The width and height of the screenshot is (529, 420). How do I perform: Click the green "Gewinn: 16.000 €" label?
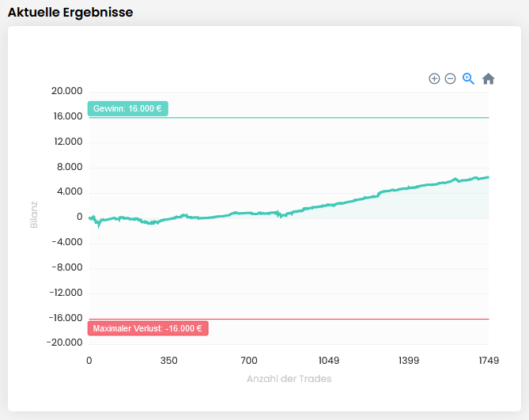[x=127, y=109]
